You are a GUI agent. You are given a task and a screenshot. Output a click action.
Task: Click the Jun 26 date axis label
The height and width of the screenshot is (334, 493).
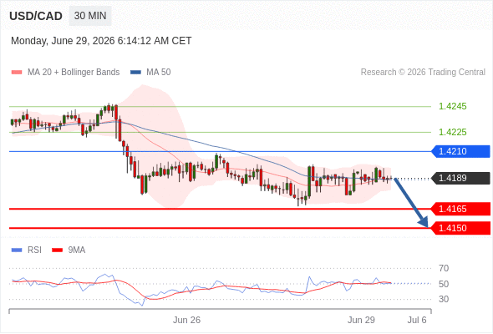(x=186, y=320)
